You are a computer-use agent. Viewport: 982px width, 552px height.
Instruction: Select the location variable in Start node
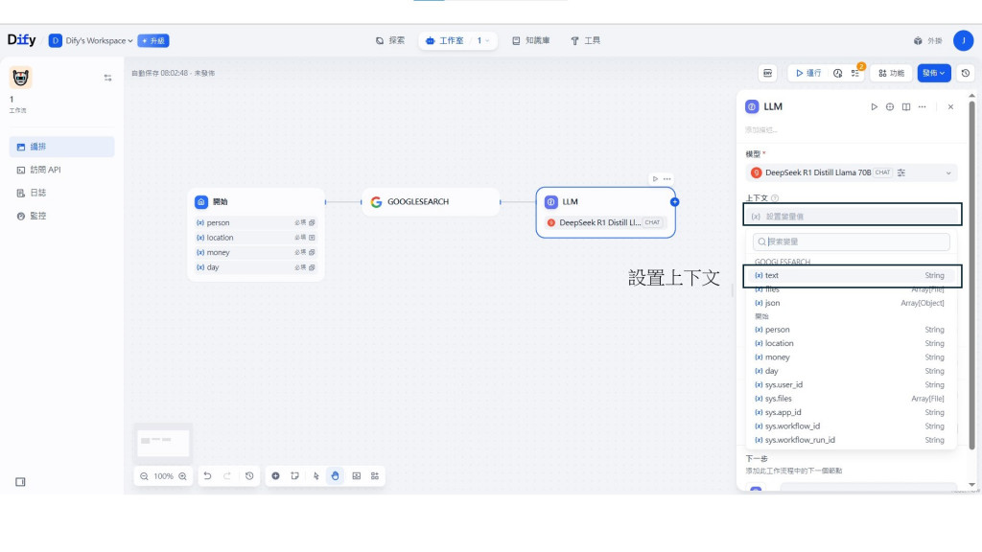[x=255, y=238]
